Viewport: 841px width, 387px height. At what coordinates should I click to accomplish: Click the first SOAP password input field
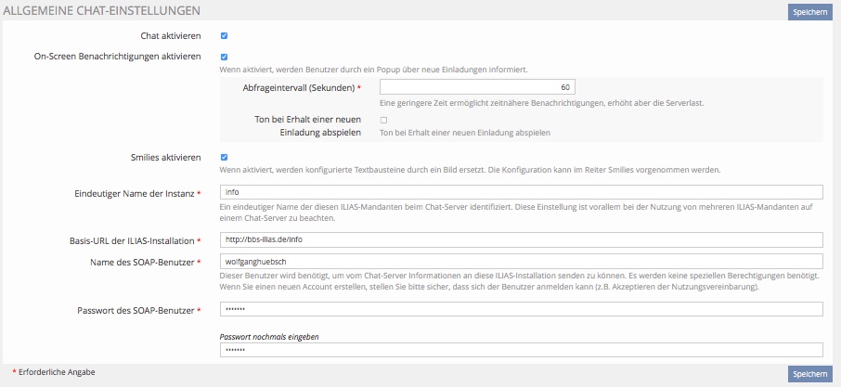[x=521, y=309]
